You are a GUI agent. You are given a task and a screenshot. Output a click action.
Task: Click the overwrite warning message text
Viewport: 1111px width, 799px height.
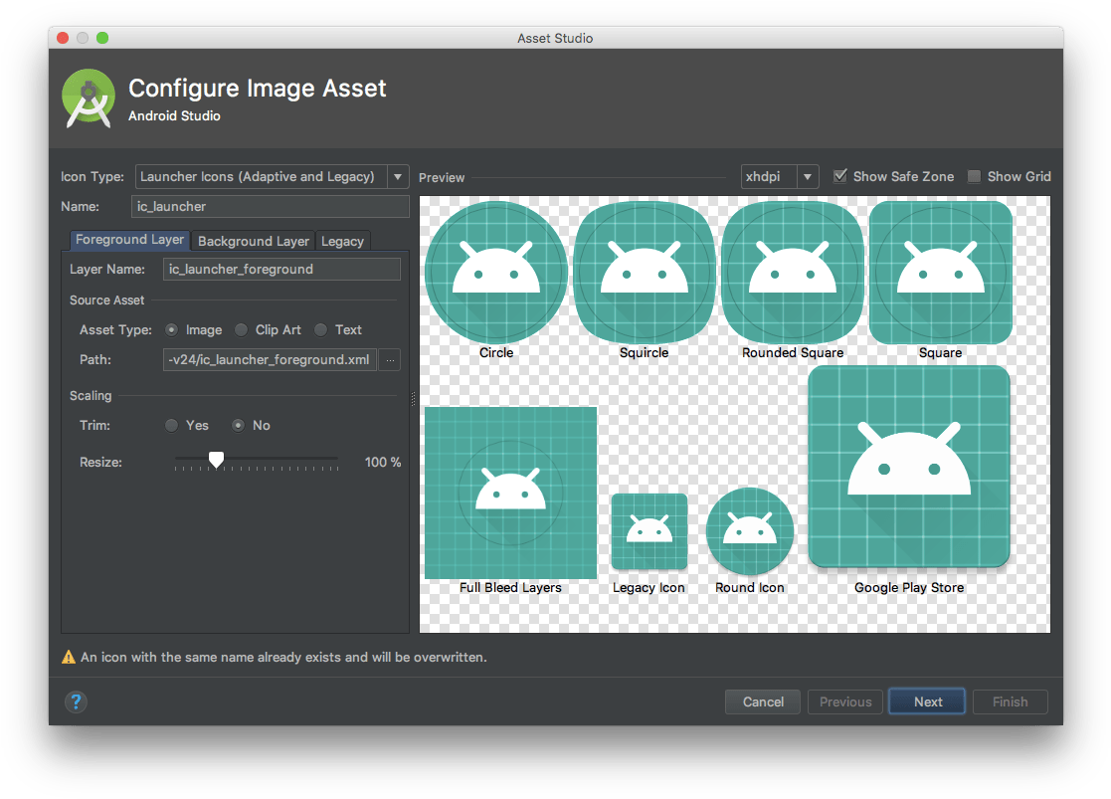point(283,657)
